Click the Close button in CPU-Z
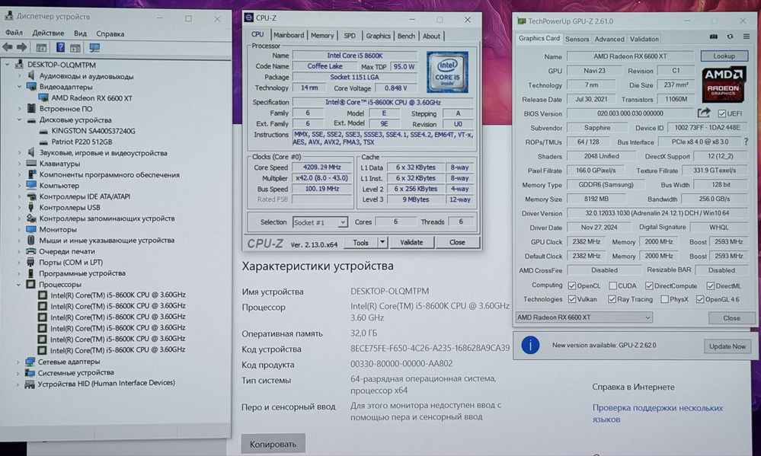This screenshot has width=761, height=456. pyautogui.click(x=457, y=242)
